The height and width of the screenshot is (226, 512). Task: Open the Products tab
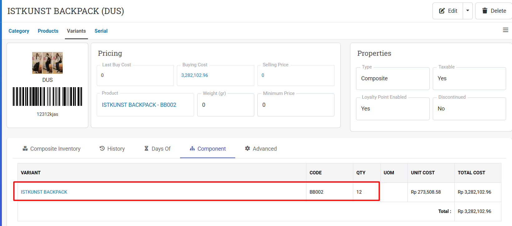(48, 31)
